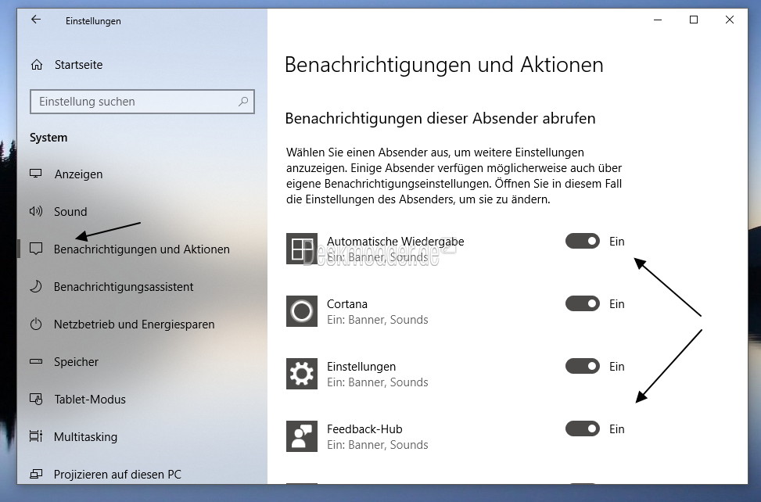The height and width of the screenshot is (502, 761).
Task: Click the Benachrichtigungen und Aktionen speech-bubble icon
Action: (x=36, y=249)
